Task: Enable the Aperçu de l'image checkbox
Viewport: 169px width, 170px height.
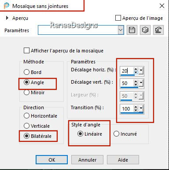Action: [x=118, y=18]
